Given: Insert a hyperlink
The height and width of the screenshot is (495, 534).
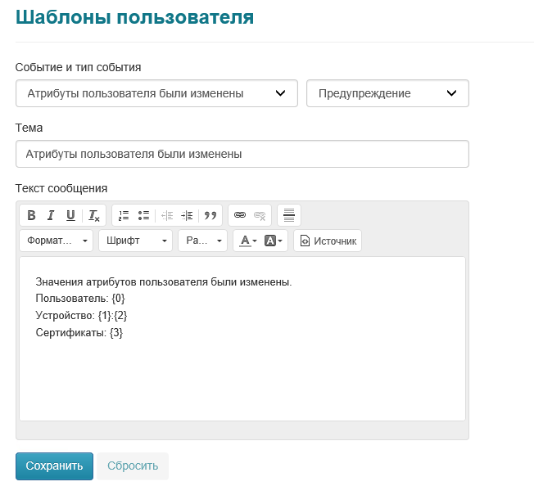Looking at the screenshot, I should tap(240, 215).
